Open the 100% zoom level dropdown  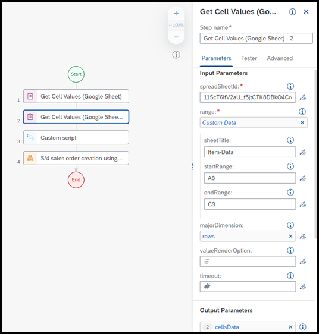pyautogui.click(x=176, y=25)
